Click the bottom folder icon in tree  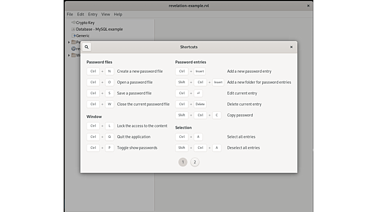pos(74,55)
